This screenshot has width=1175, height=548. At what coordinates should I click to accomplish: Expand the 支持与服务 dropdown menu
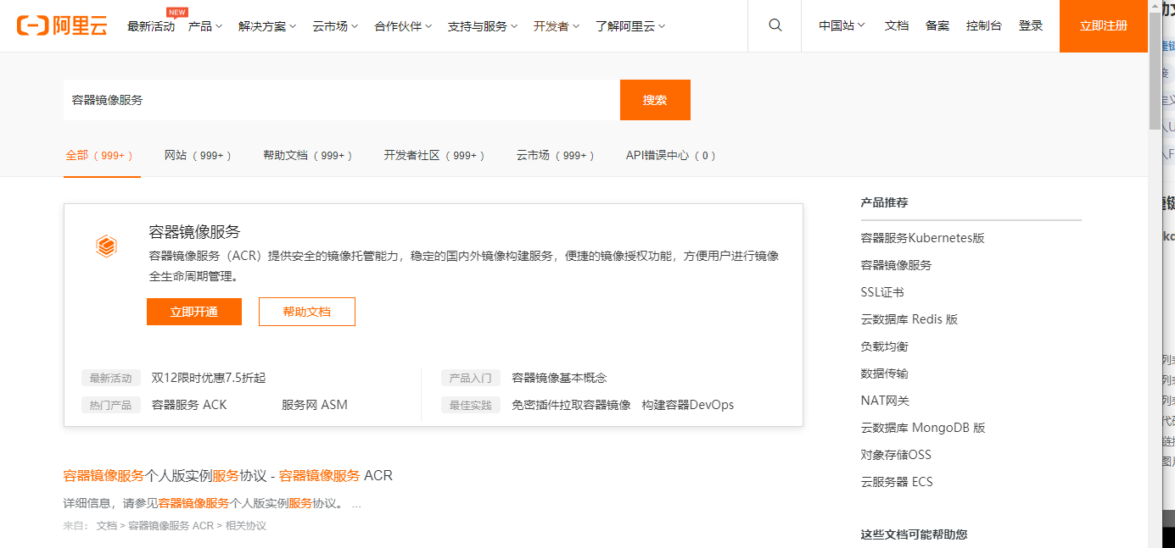(x=483, y=26)
